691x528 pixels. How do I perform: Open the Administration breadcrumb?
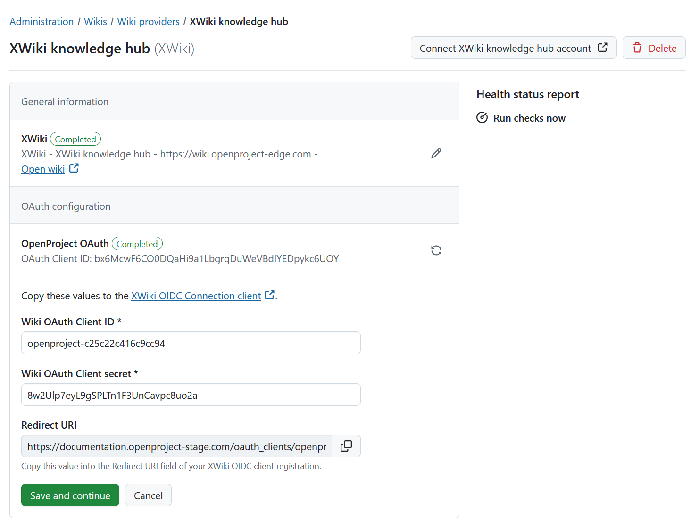[42, 22]
